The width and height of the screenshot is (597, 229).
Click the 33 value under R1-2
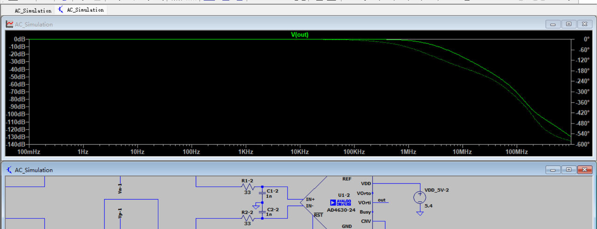click(x=247, y=192)
